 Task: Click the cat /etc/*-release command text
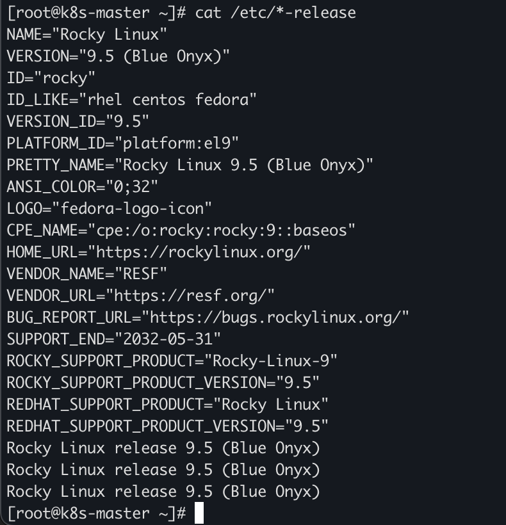pos(275,13)
